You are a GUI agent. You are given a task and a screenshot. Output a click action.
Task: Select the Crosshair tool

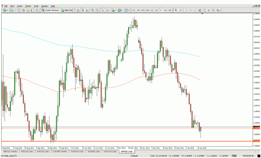pyautogui.click(x=180, y=10)
